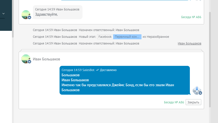
Task: Click the avatar in the lower chat card header
Action: click(x=26, y=59)
